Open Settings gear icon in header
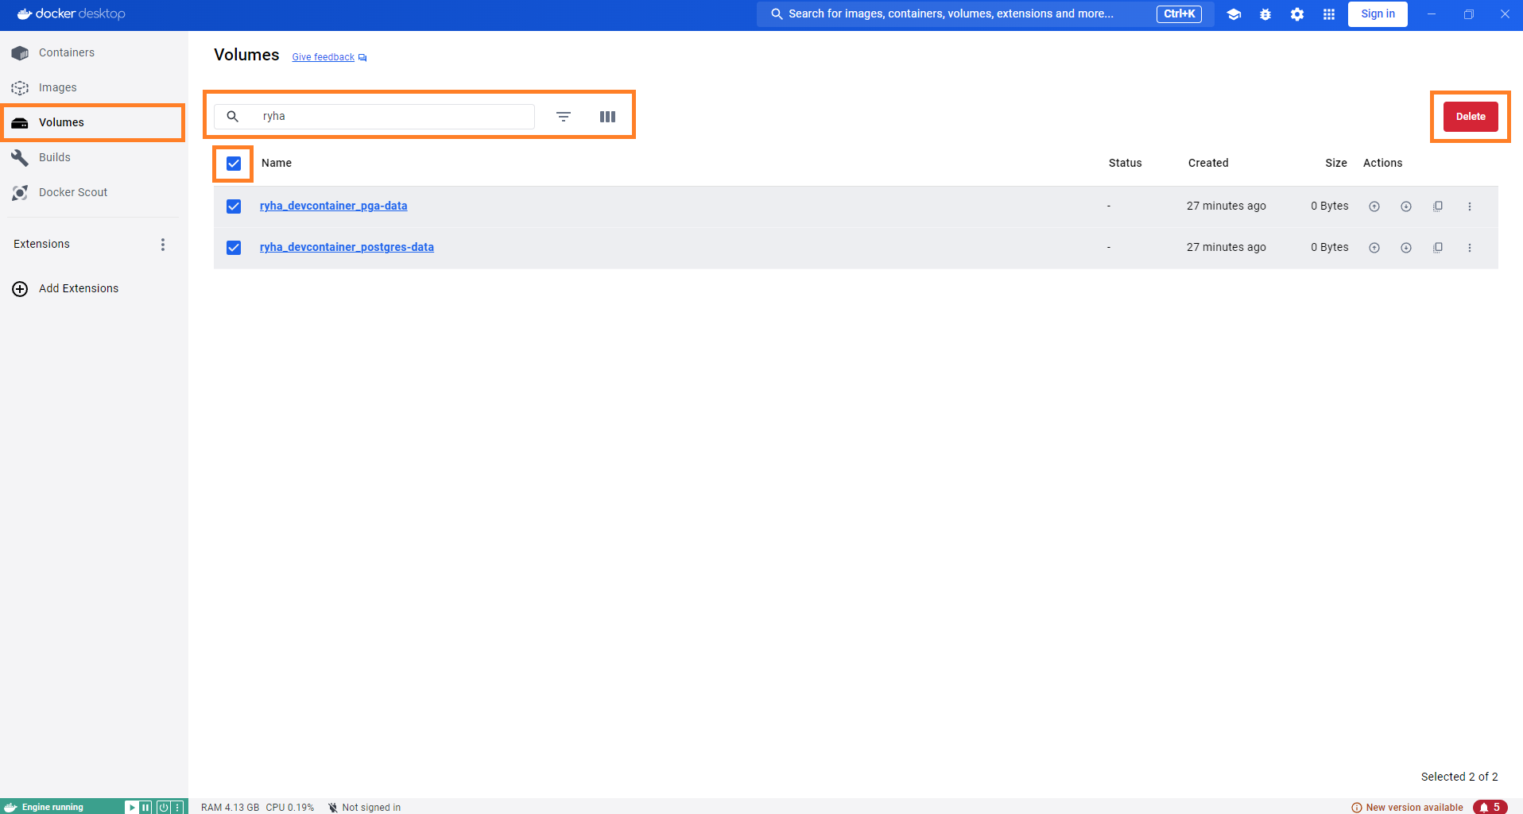1523x814 pixels. point(1297,14)
